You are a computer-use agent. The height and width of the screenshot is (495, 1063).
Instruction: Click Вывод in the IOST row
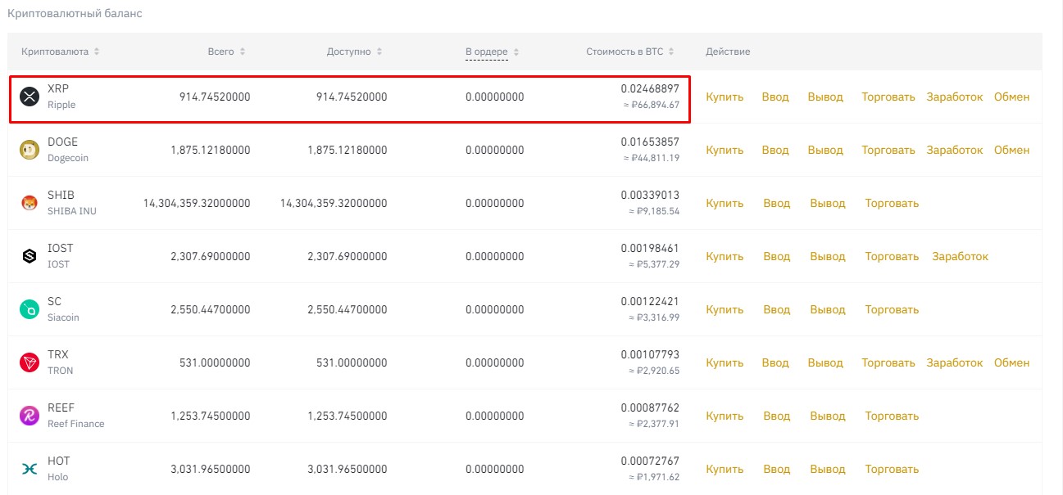click(x=828, y=256)
